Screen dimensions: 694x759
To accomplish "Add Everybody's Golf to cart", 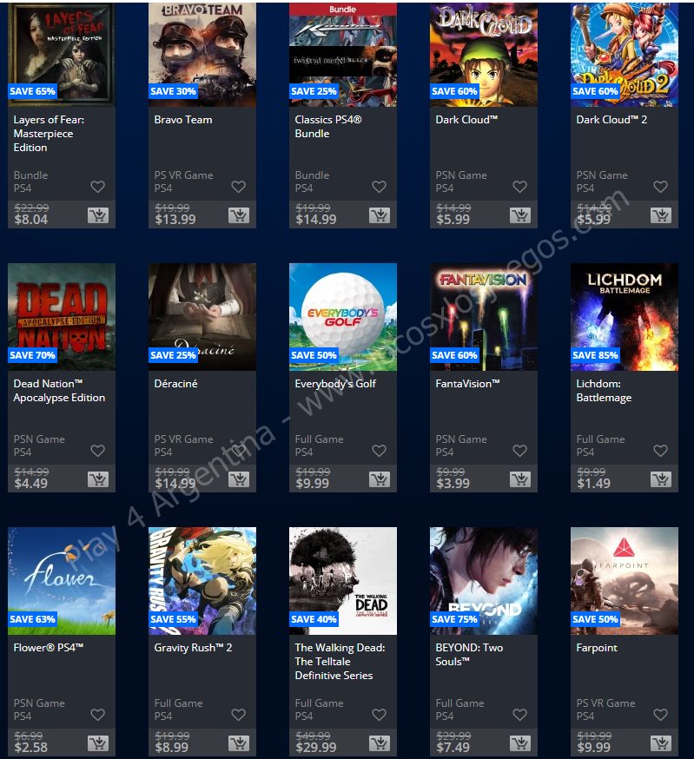I will coord(380,479).
